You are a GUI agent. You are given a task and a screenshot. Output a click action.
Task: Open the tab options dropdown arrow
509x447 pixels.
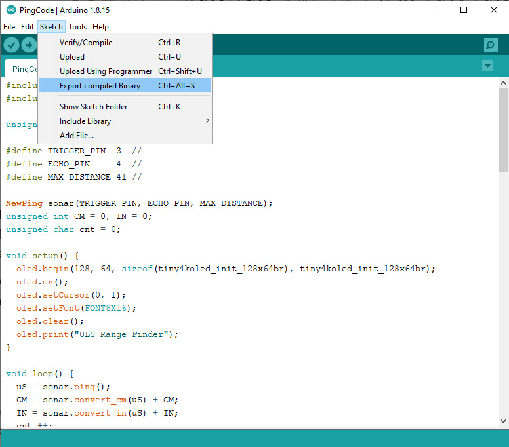(487, 66)
